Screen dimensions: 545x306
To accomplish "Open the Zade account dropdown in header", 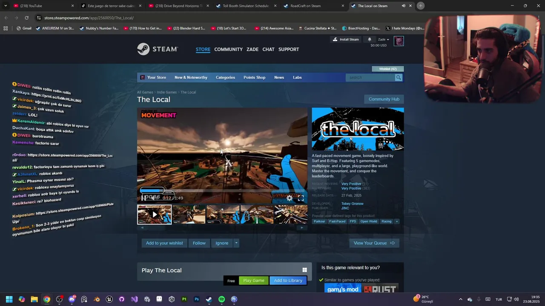I will click(x=383, y=40).
